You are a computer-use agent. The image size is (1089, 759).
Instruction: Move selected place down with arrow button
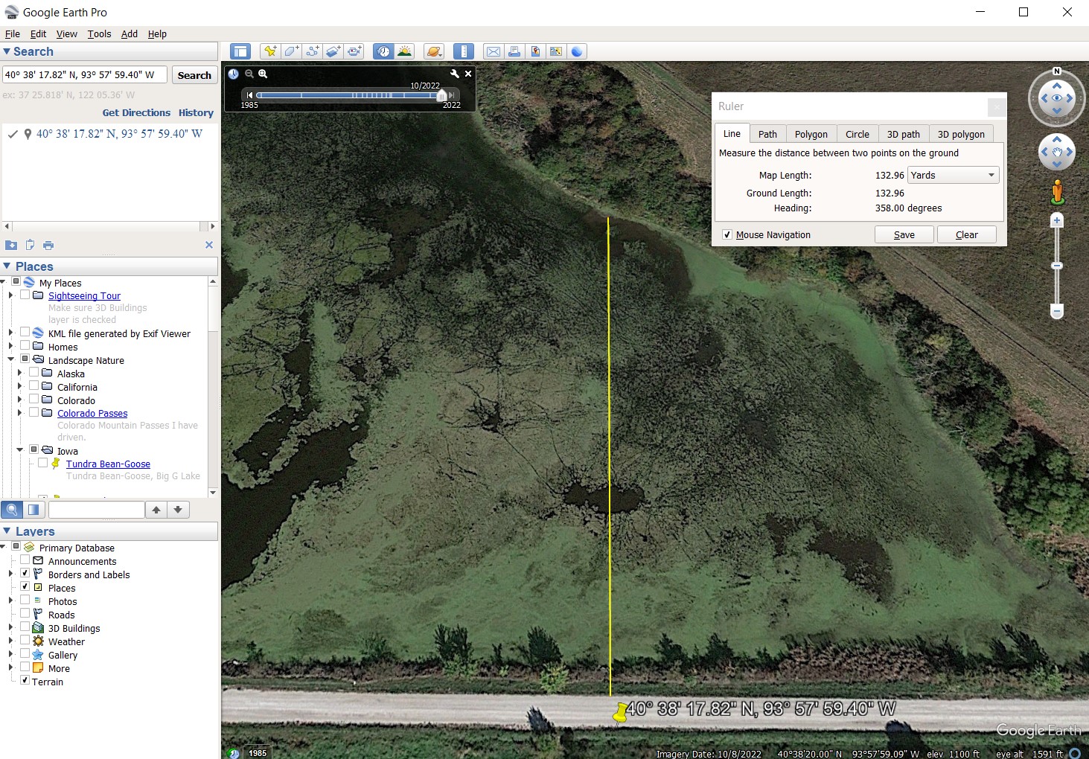pyautogui.click(x=178, y=510)
